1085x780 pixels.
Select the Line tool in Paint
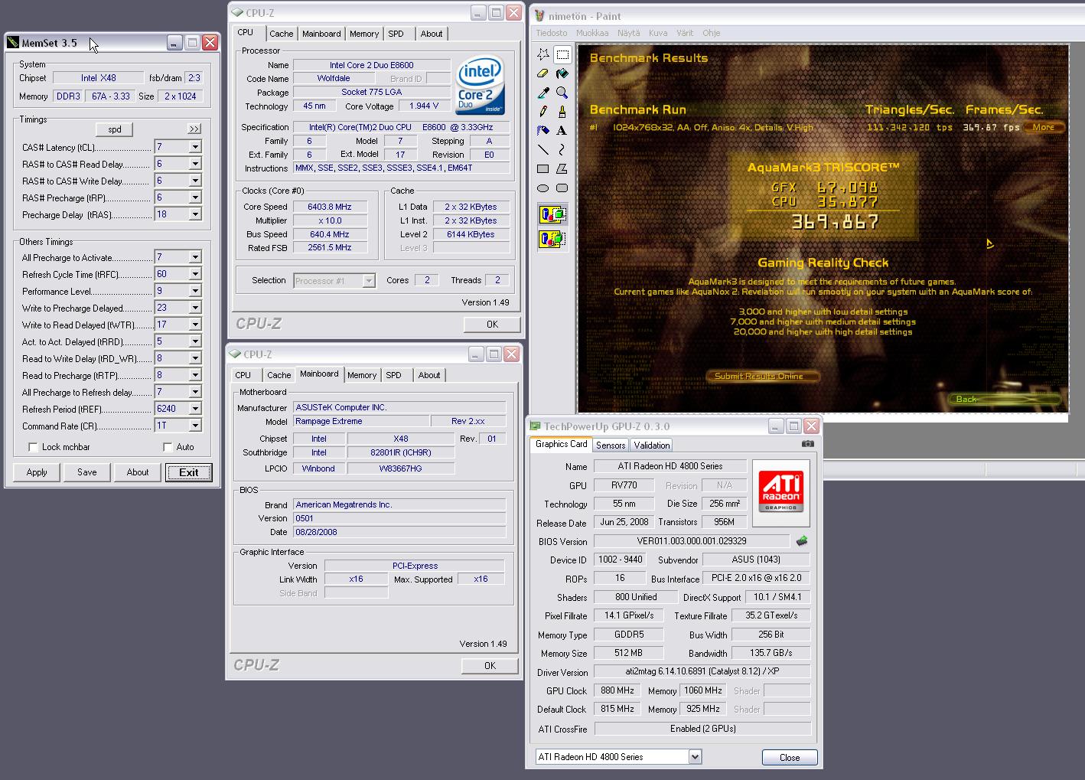pos(543,150)
